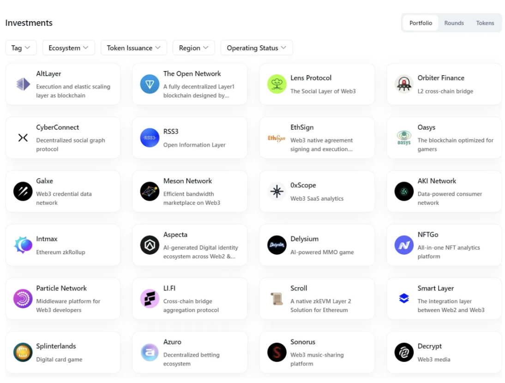The image size is (505, 383).
Task: Click the Intmax colorful logo
Action: [23, 245]
